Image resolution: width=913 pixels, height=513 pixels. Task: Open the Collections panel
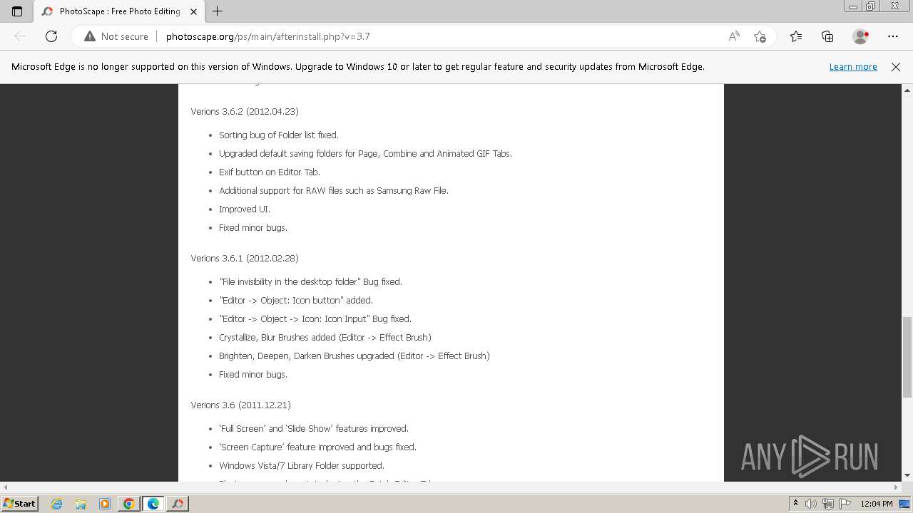click(827, 36)
